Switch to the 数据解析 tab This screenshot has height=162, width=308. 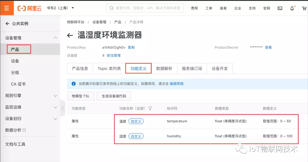[164, 68]
